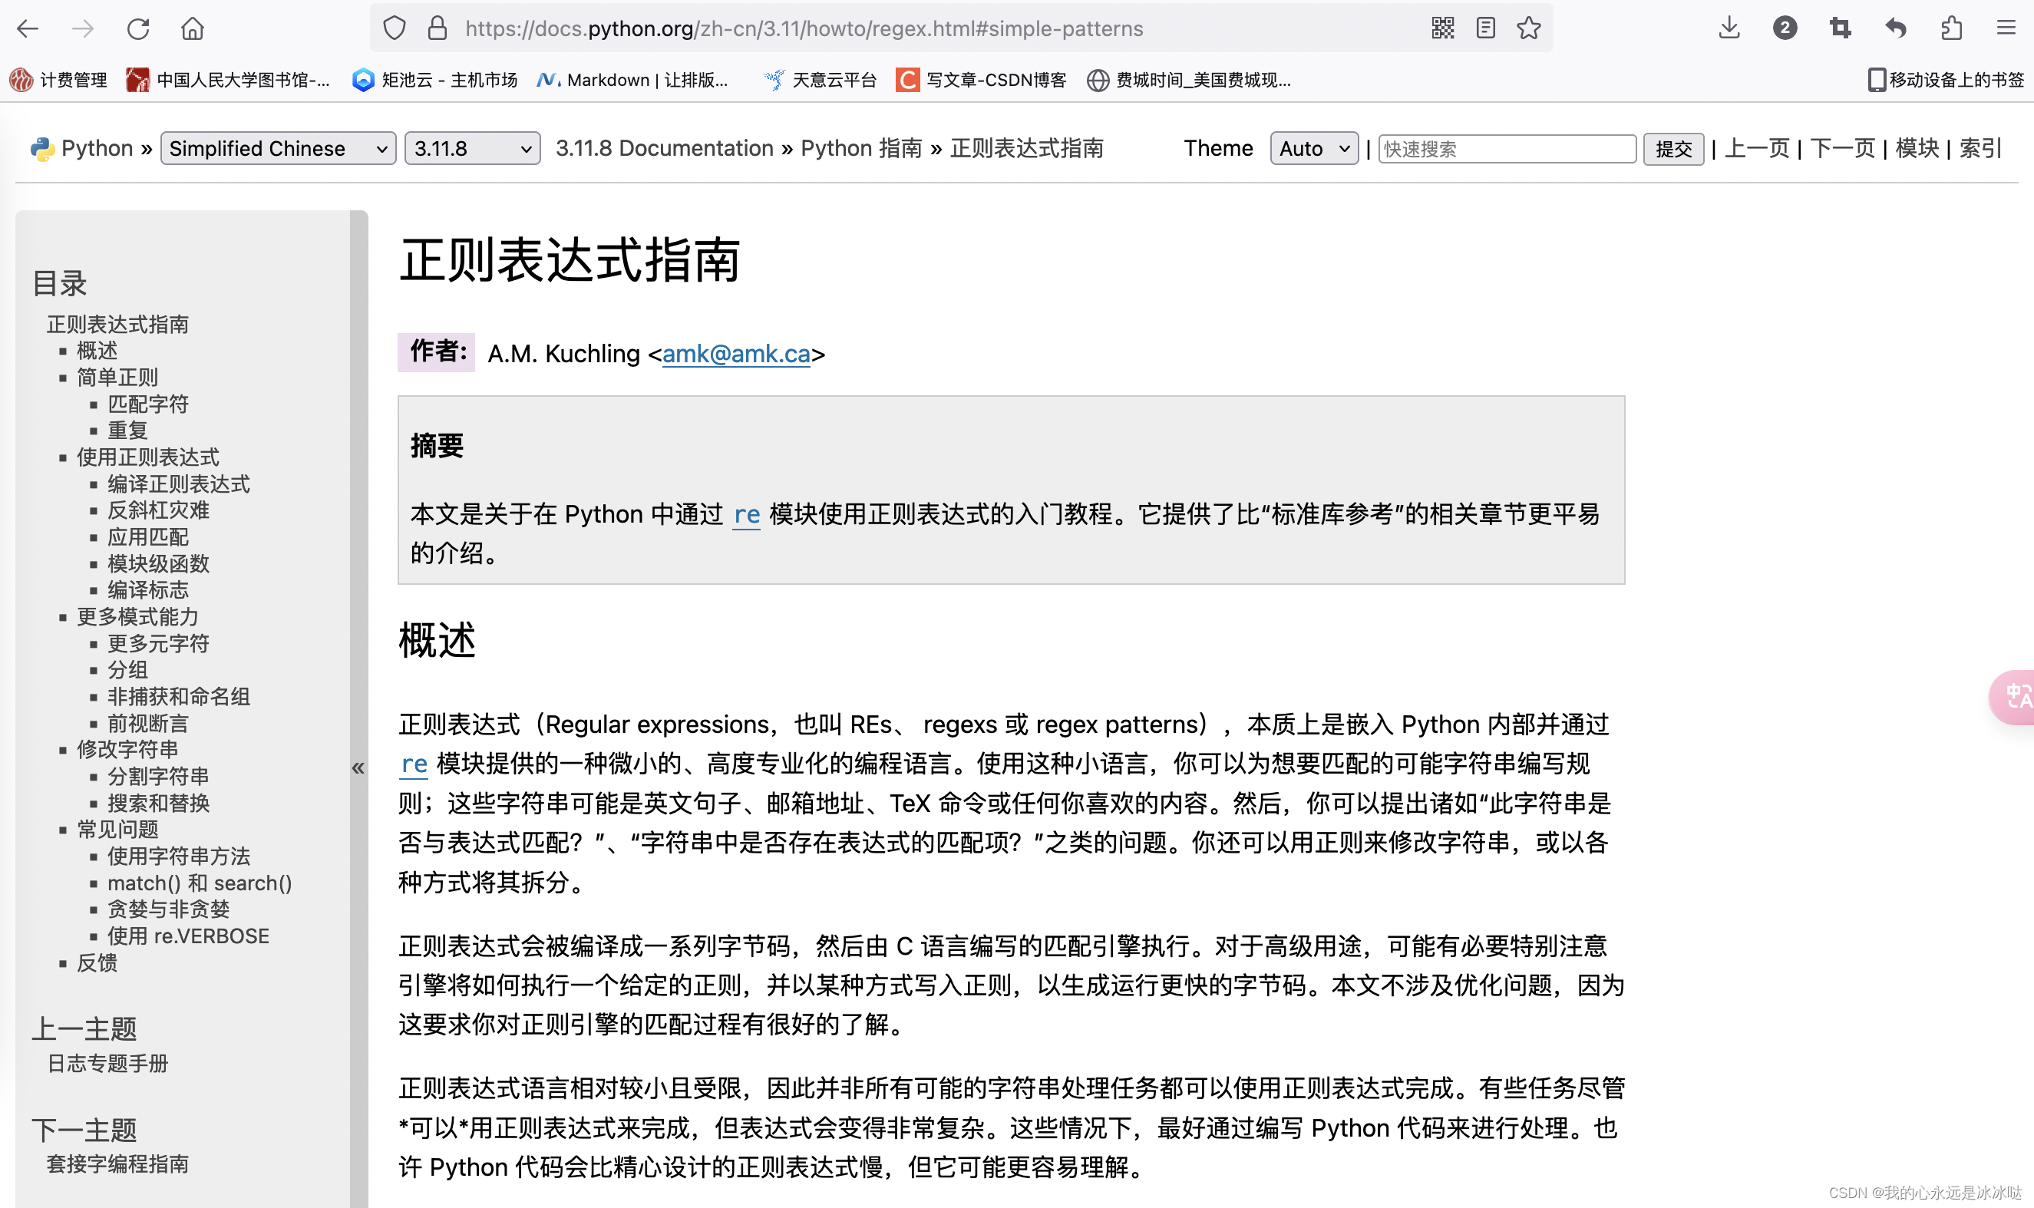Click the screenshot crop icon

point(1840,28)
